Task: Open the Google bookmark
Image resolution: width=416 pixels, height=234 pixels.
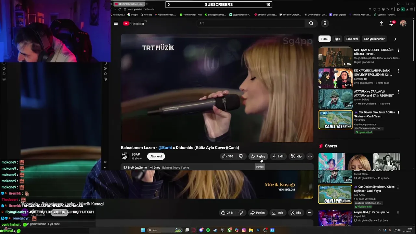Action: [133, 15]
